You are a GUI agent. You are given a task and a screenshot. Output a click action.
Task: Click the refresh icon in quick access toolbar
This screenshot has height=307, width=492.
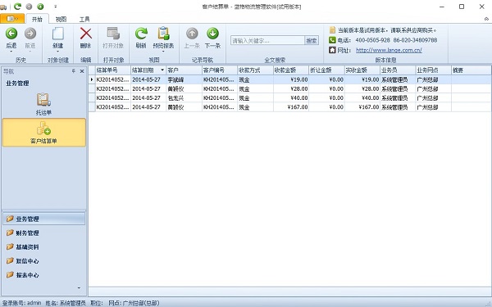[x=17, y=7]
